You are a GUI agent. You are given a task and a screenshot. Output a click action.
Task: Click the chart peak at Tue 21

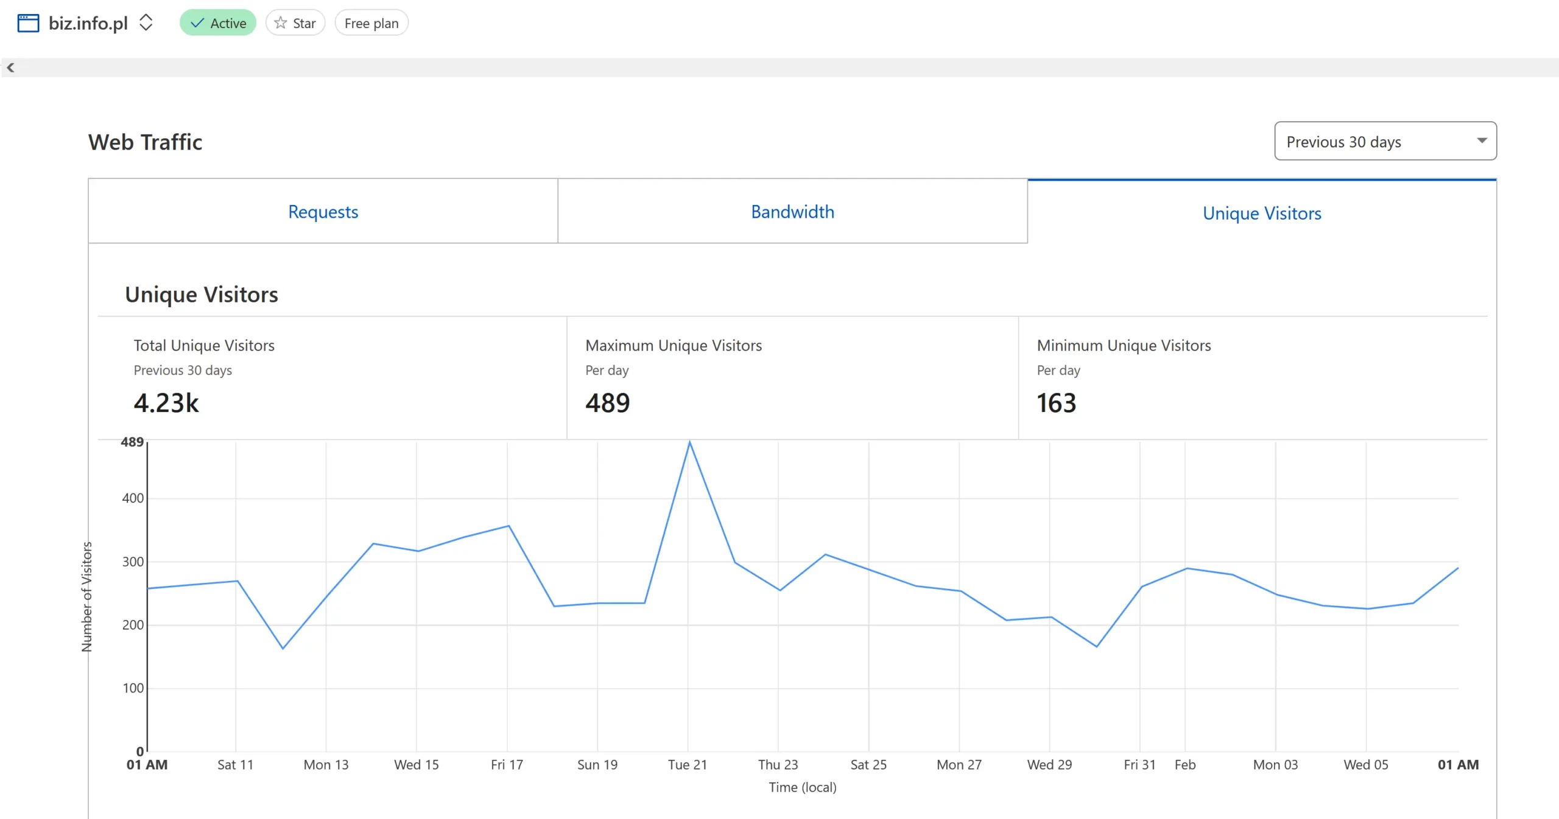pos(689,442)
